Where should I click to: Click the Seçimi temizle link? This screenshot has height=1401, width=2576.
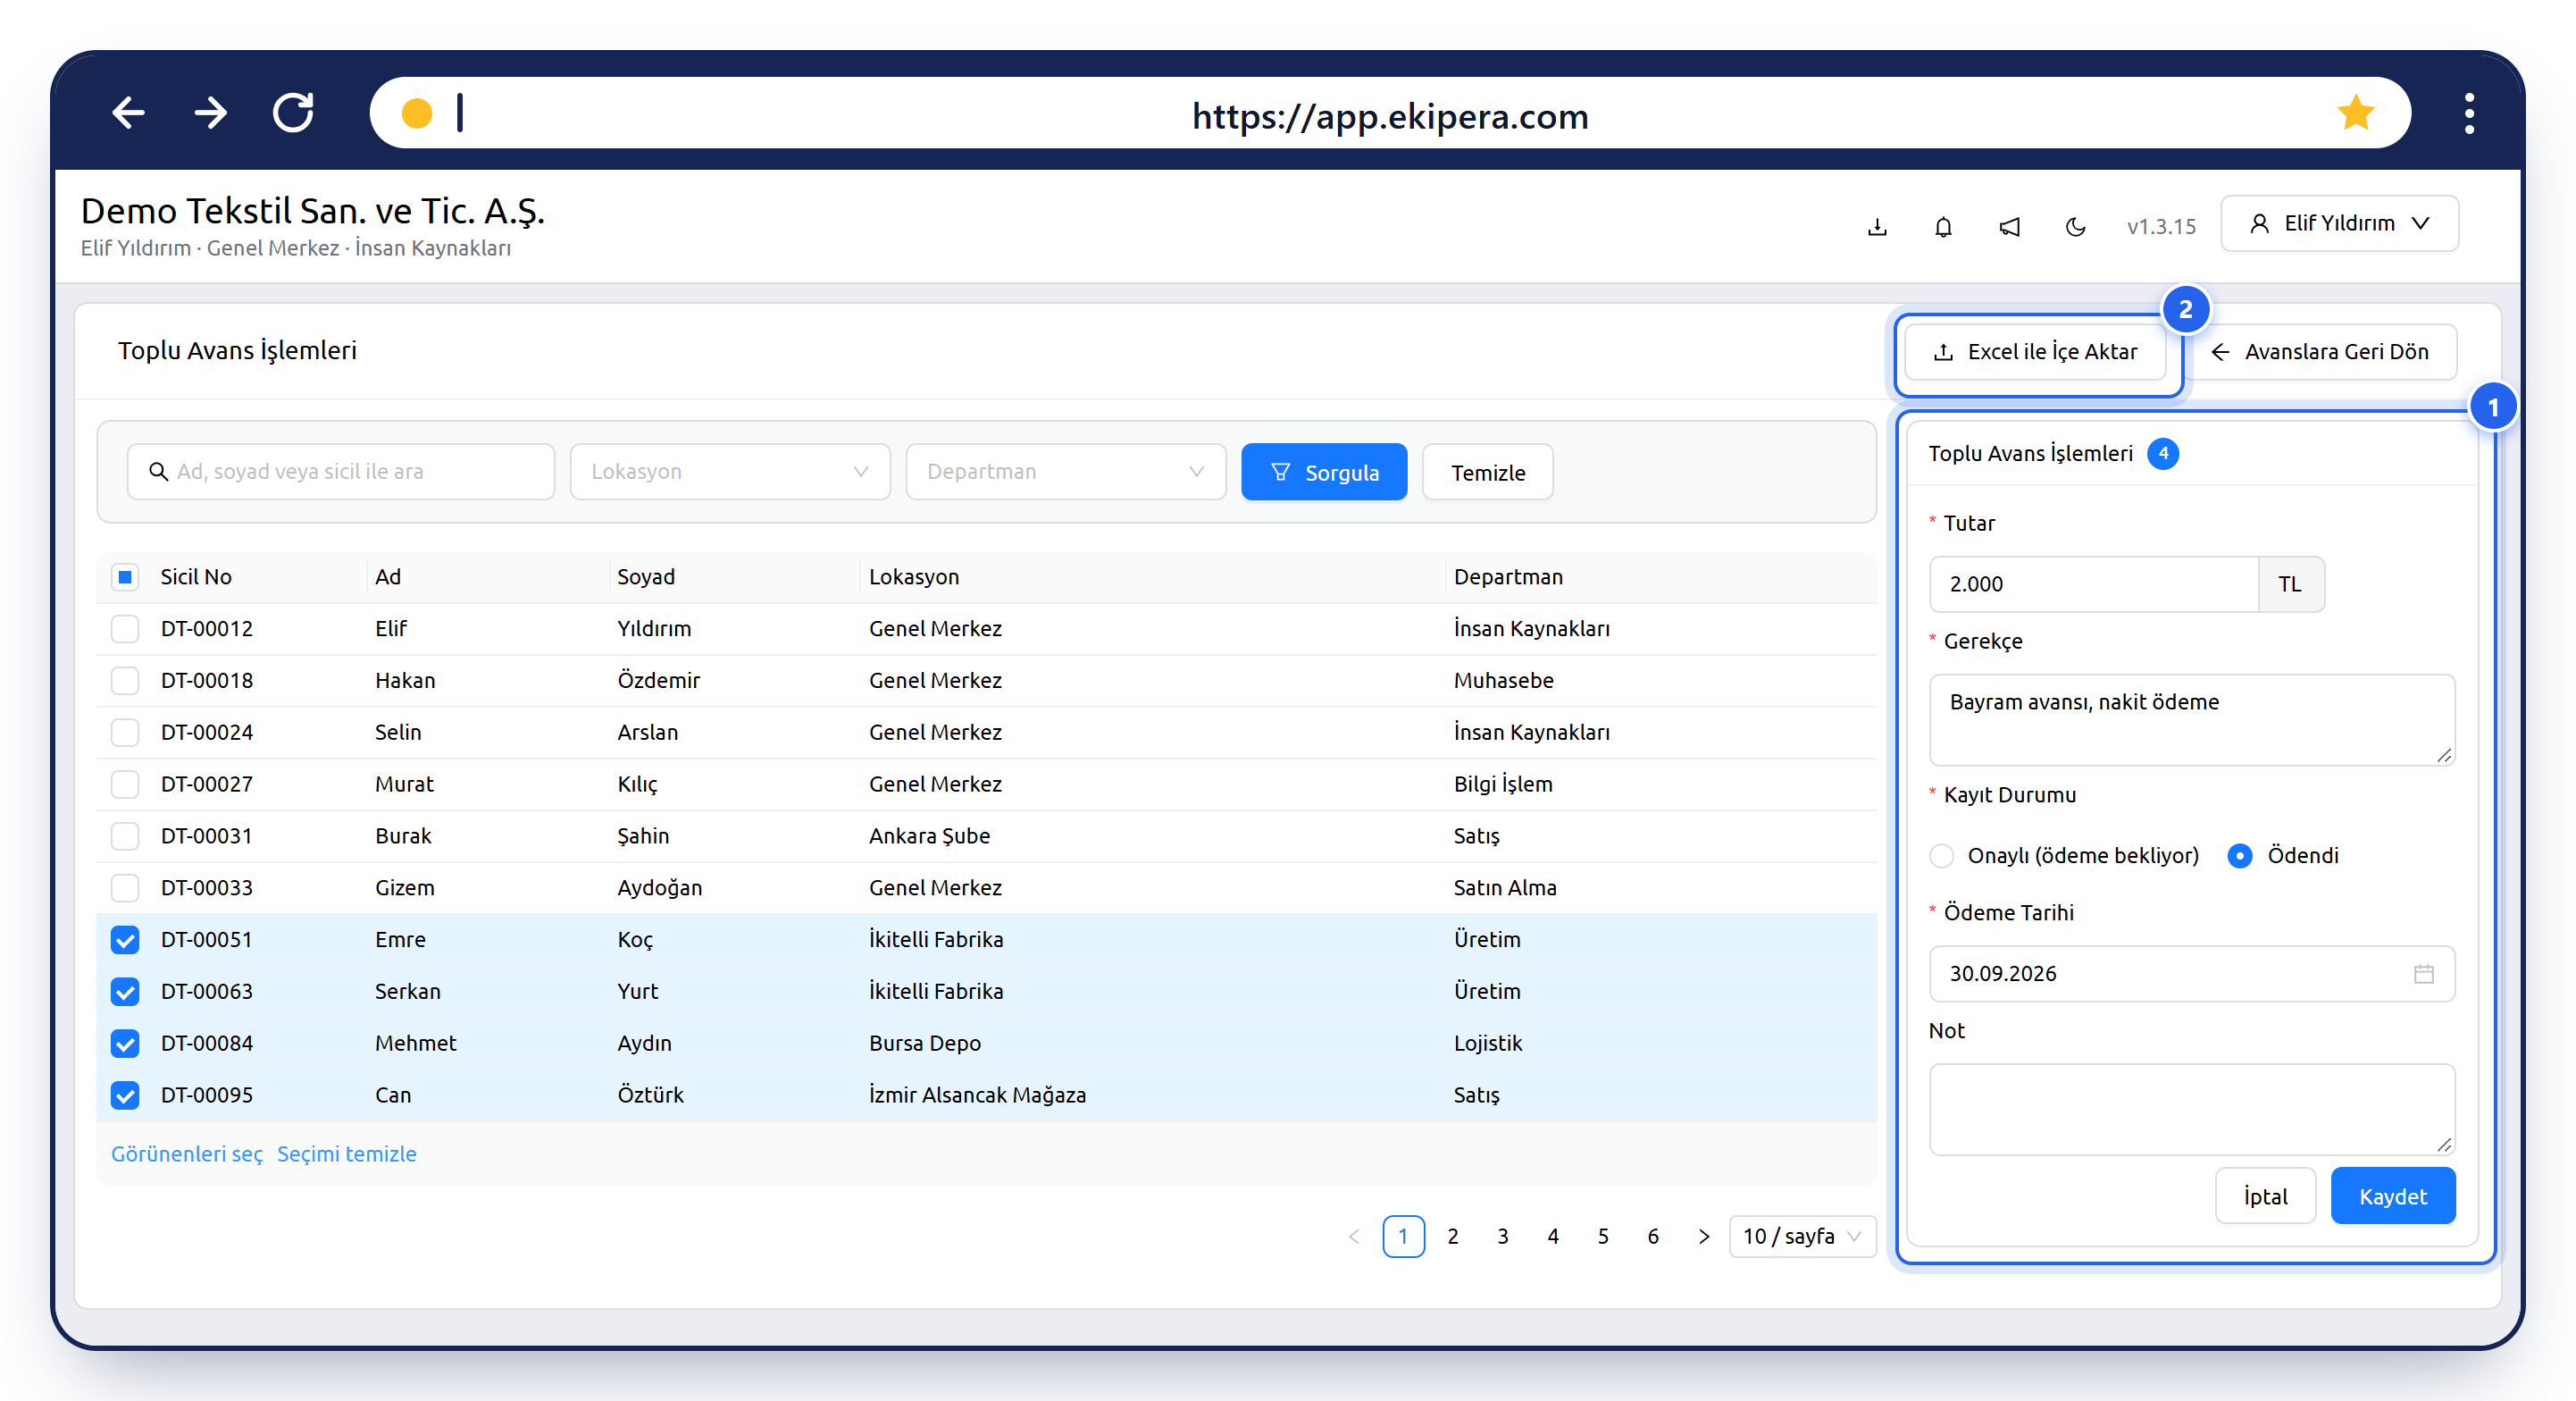click(x=347, y=1154)
